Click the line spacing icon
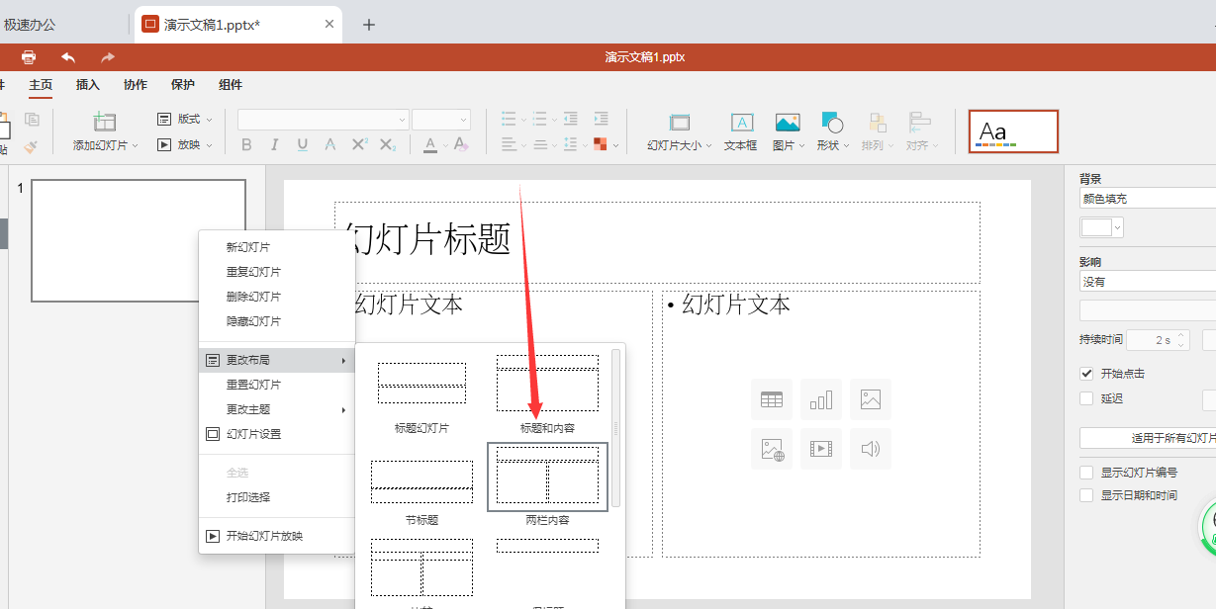The height and width of the screenshot is (609, 1216). (x=571, y=145)
